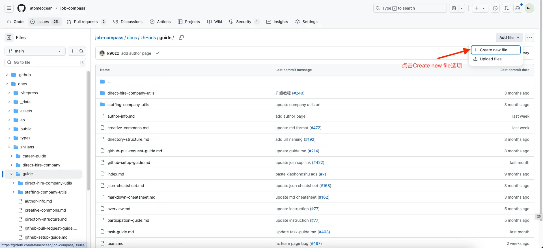Image resolution: width=543 pixels, height=248 pixels.
Task: Open the create new plus menu
Action: 480,8
